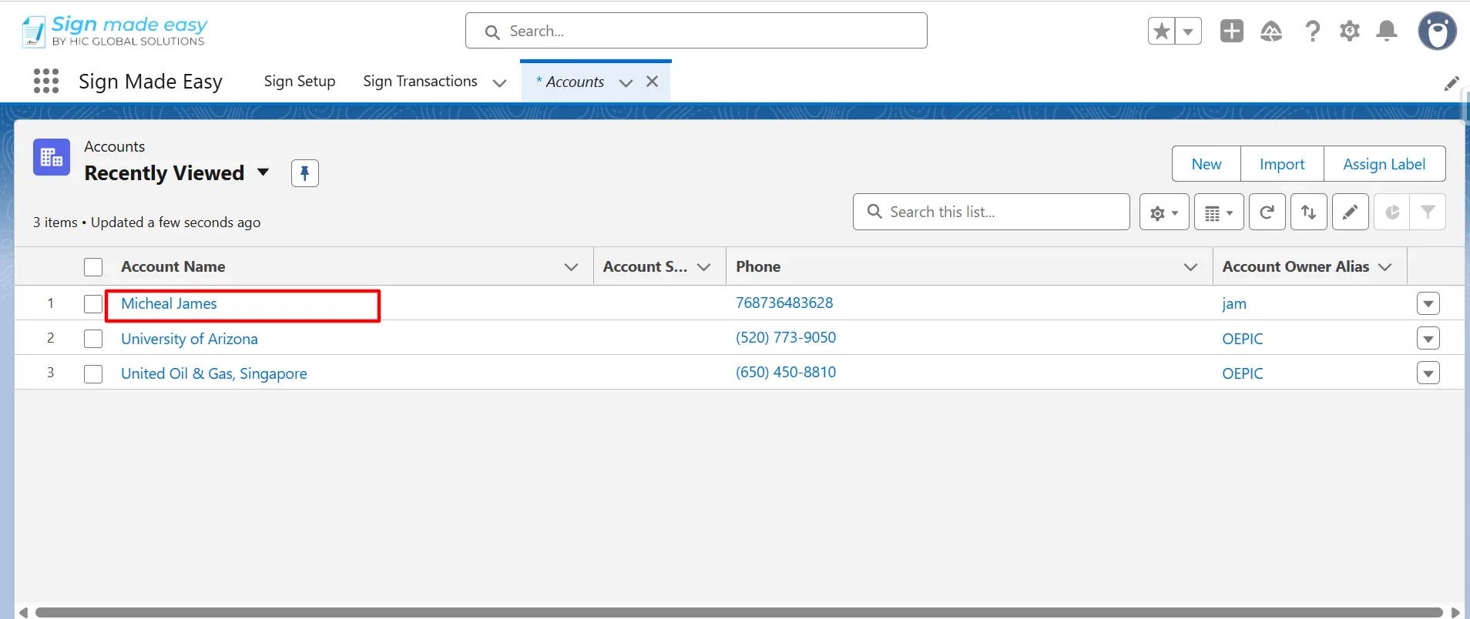The height and width of the screenshot is (619, 1470).
Task: Click the Accounts object icon
Action: click(52, 157)
